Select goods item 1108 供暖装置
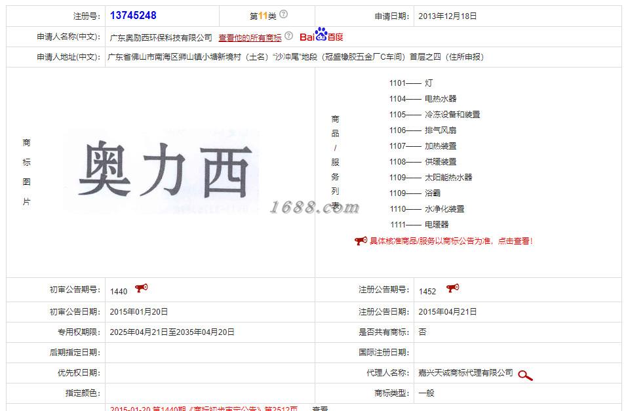The width and height of the screenshot is (628, 411). [423, 161]
